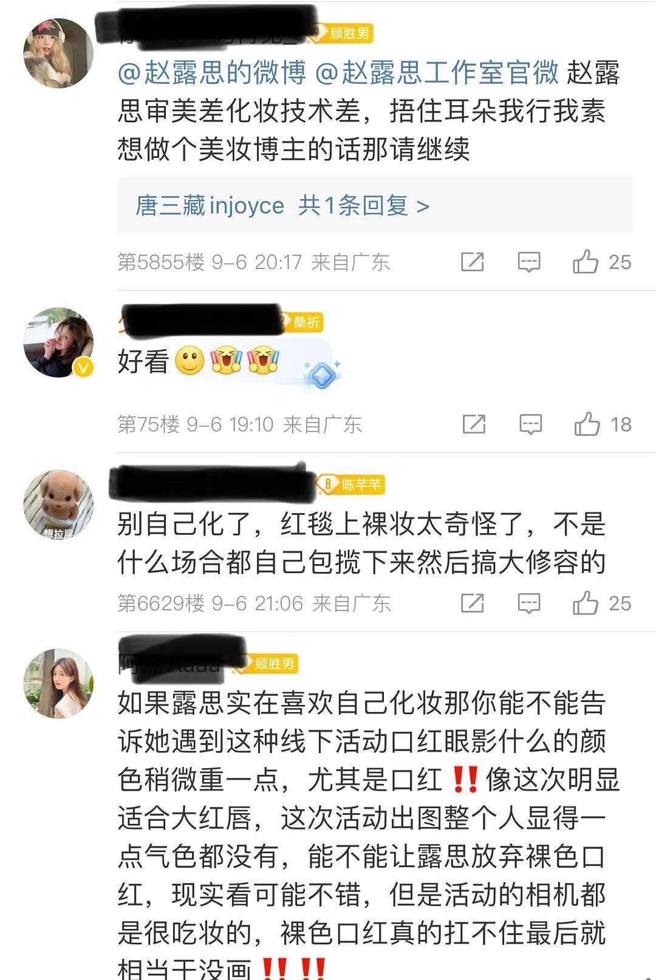Open the fourth commenter's avatar photo

58,683
